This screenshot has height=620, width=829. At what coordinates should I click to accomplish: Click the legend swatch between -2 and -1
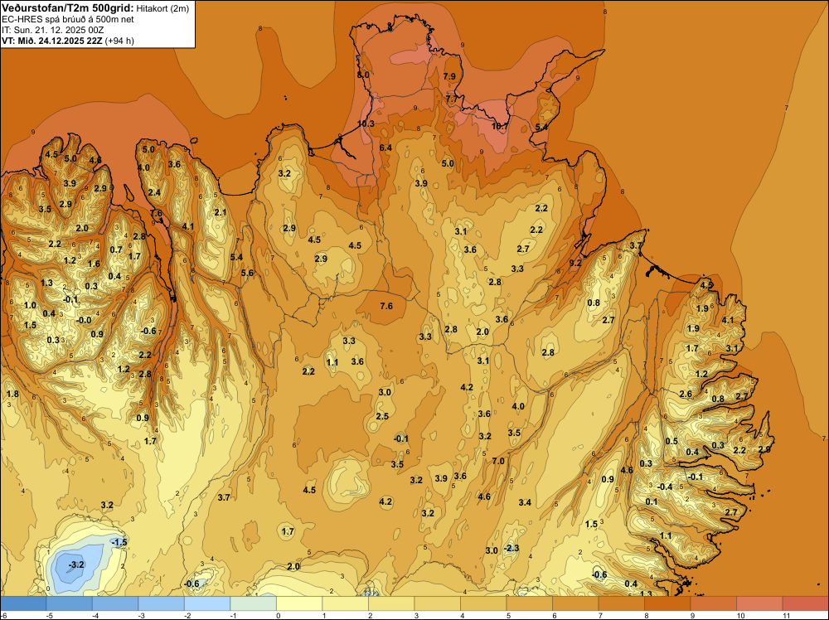(x=207, y=603)
